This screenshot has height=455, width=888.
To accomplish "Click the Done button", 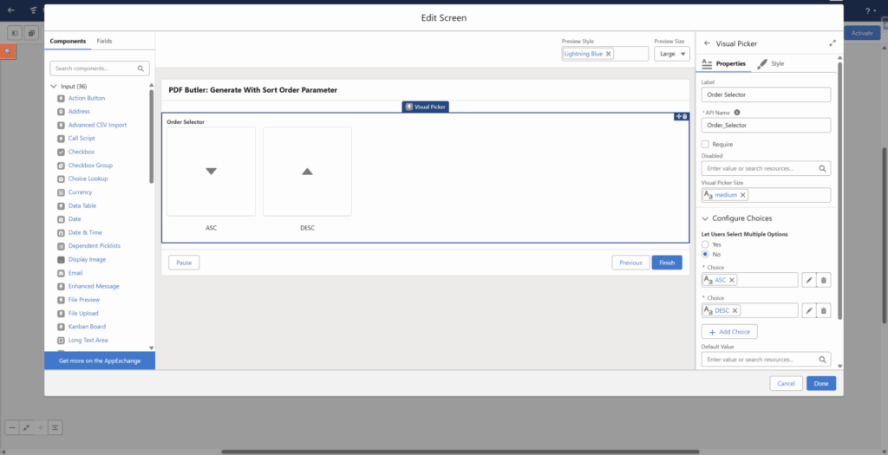I will [820, 383].
